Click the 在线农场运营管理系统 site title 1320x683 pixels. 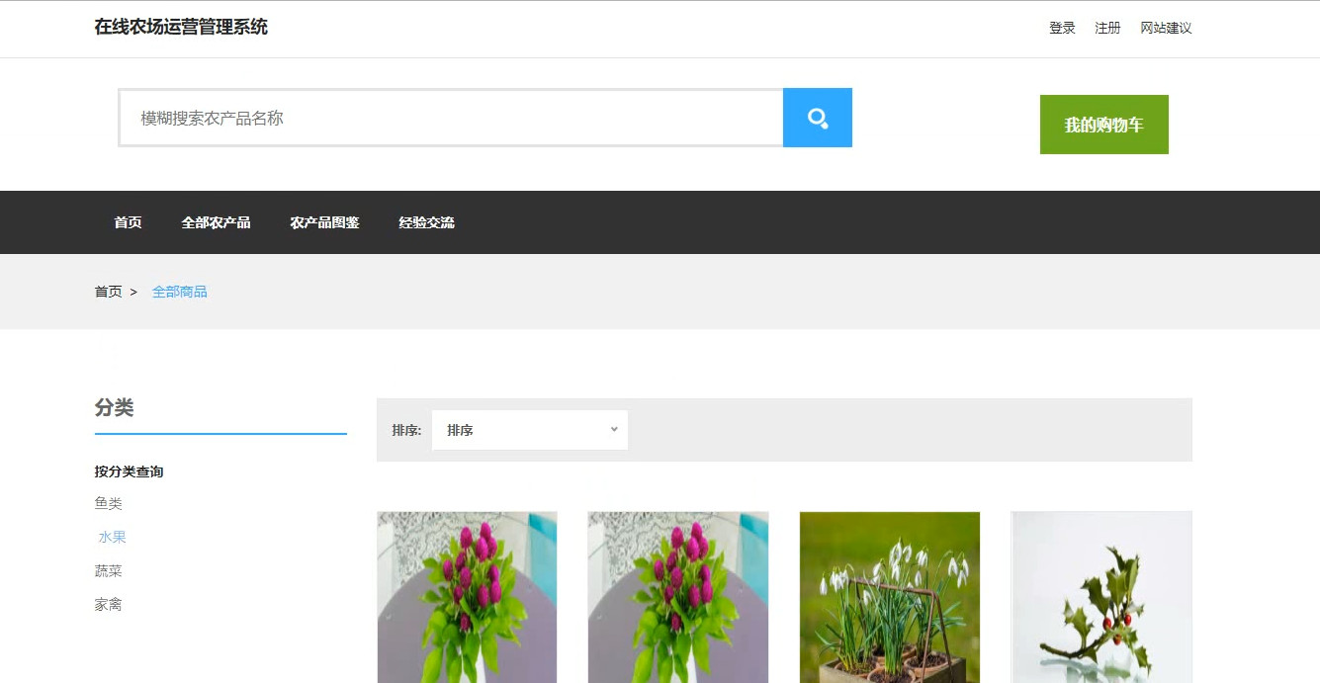[181, 27]
